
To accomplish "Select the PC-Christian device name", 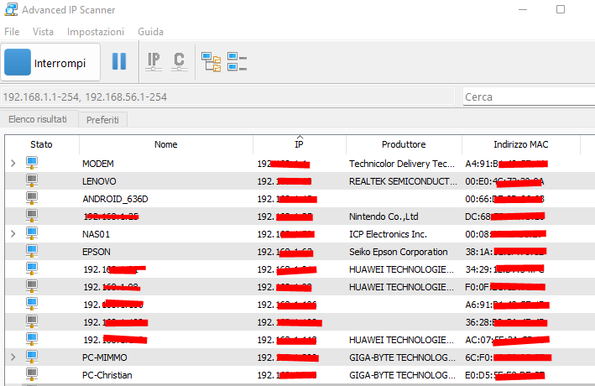I will [107, 375].
